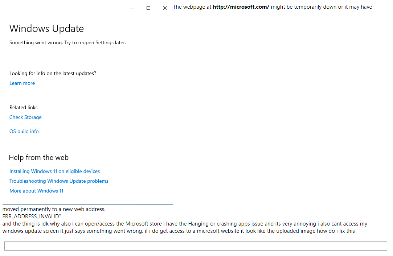Screen dimensions: 393x256
Task: Click the Related links label
Action: [x=24, y=107]
